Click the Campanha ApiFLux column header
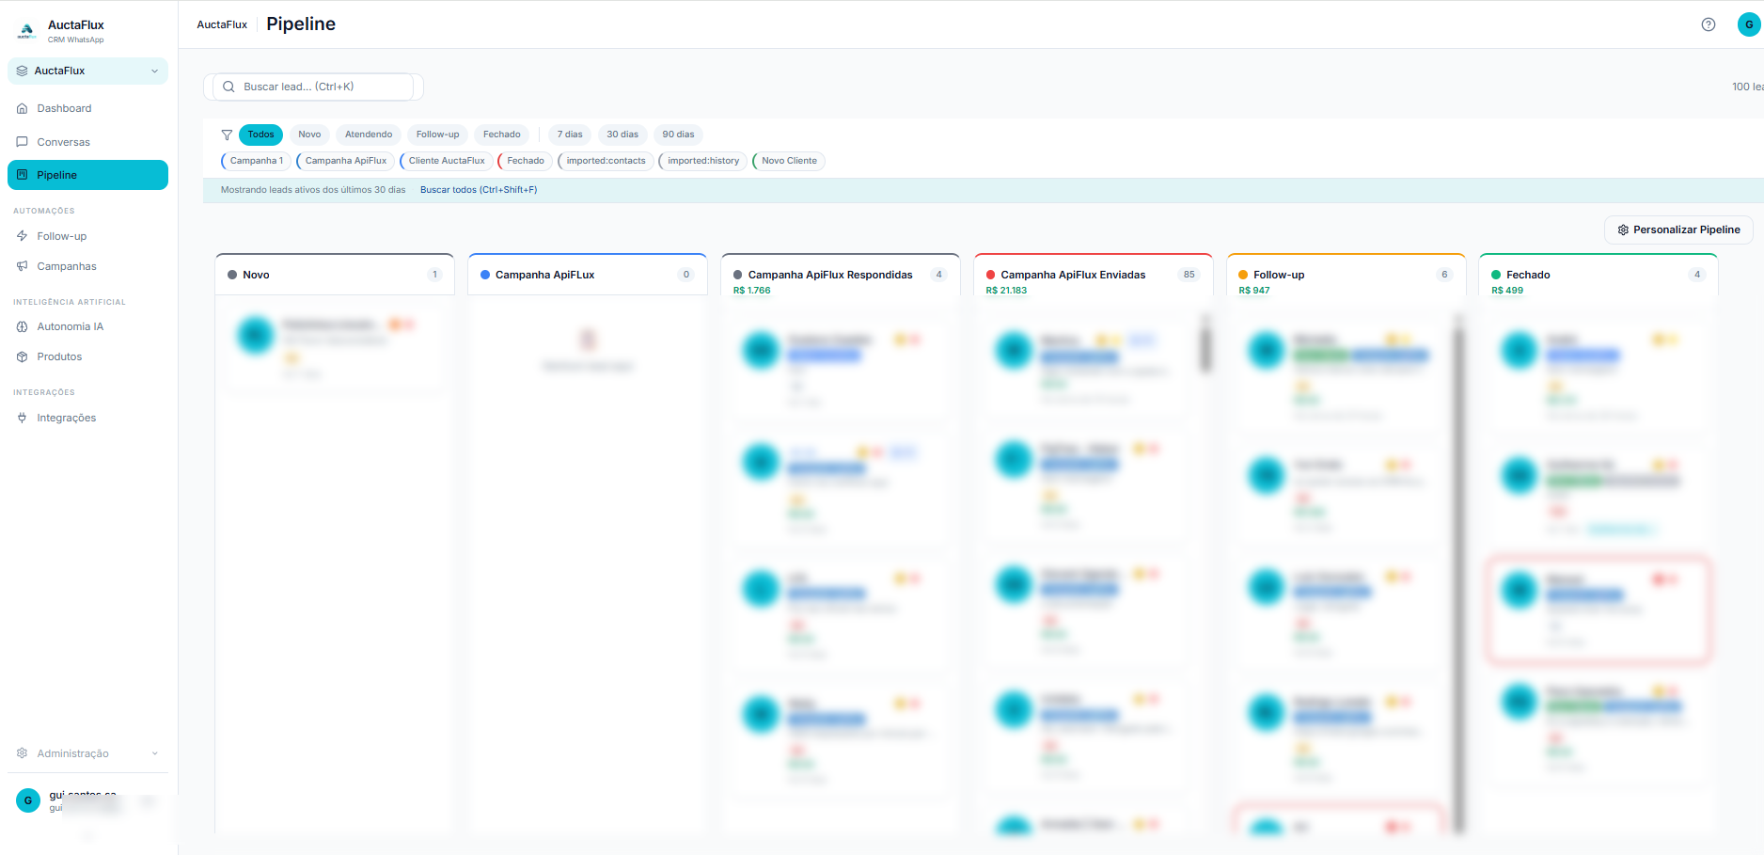Viewport: 1764px width, 855px height. pyautogui.click(x=588, y=275)
